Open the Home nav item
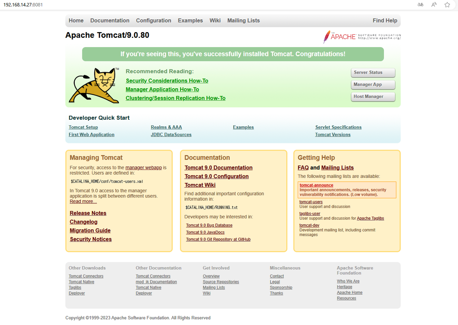 click(x=76, y=21)
